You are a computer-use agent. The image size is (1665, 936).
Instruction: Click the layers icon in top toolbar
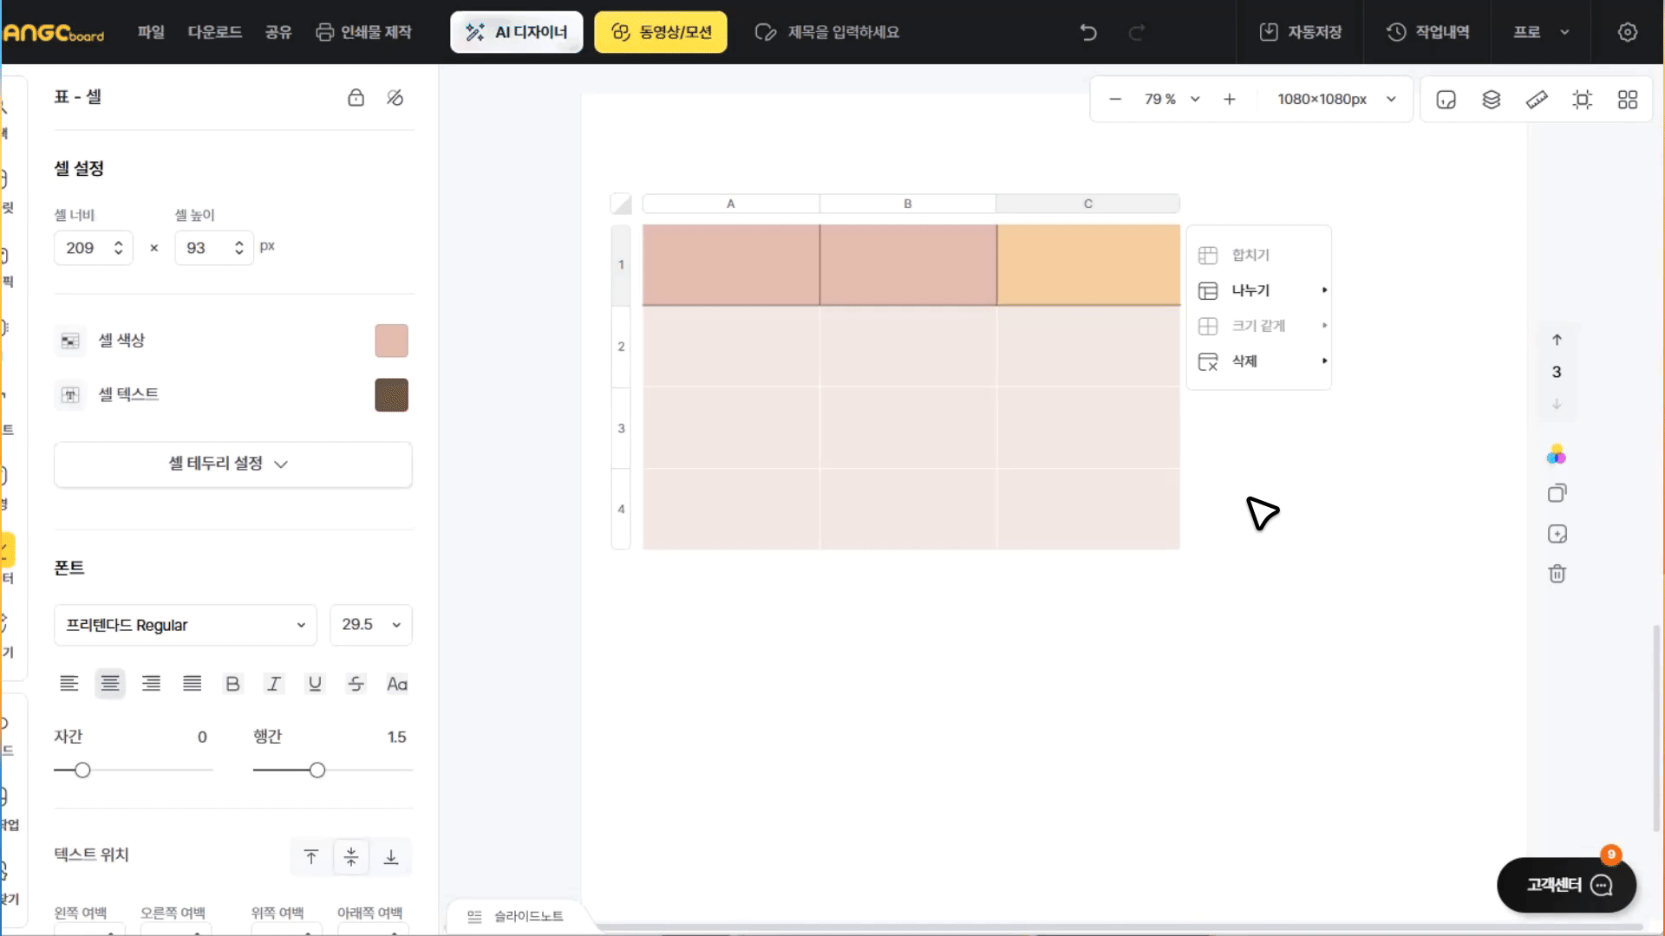[x=1491, y=100]
